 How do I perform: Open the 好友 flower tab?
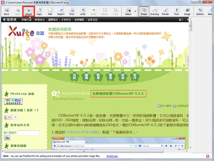coord(123,77)
